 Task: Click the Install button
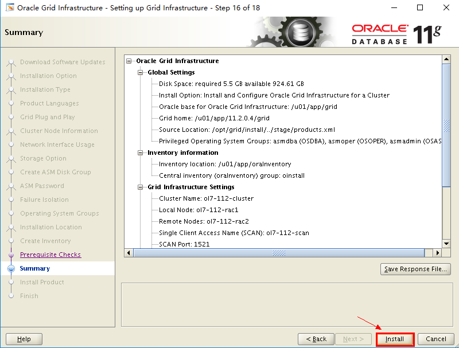(x=395, y=339)
